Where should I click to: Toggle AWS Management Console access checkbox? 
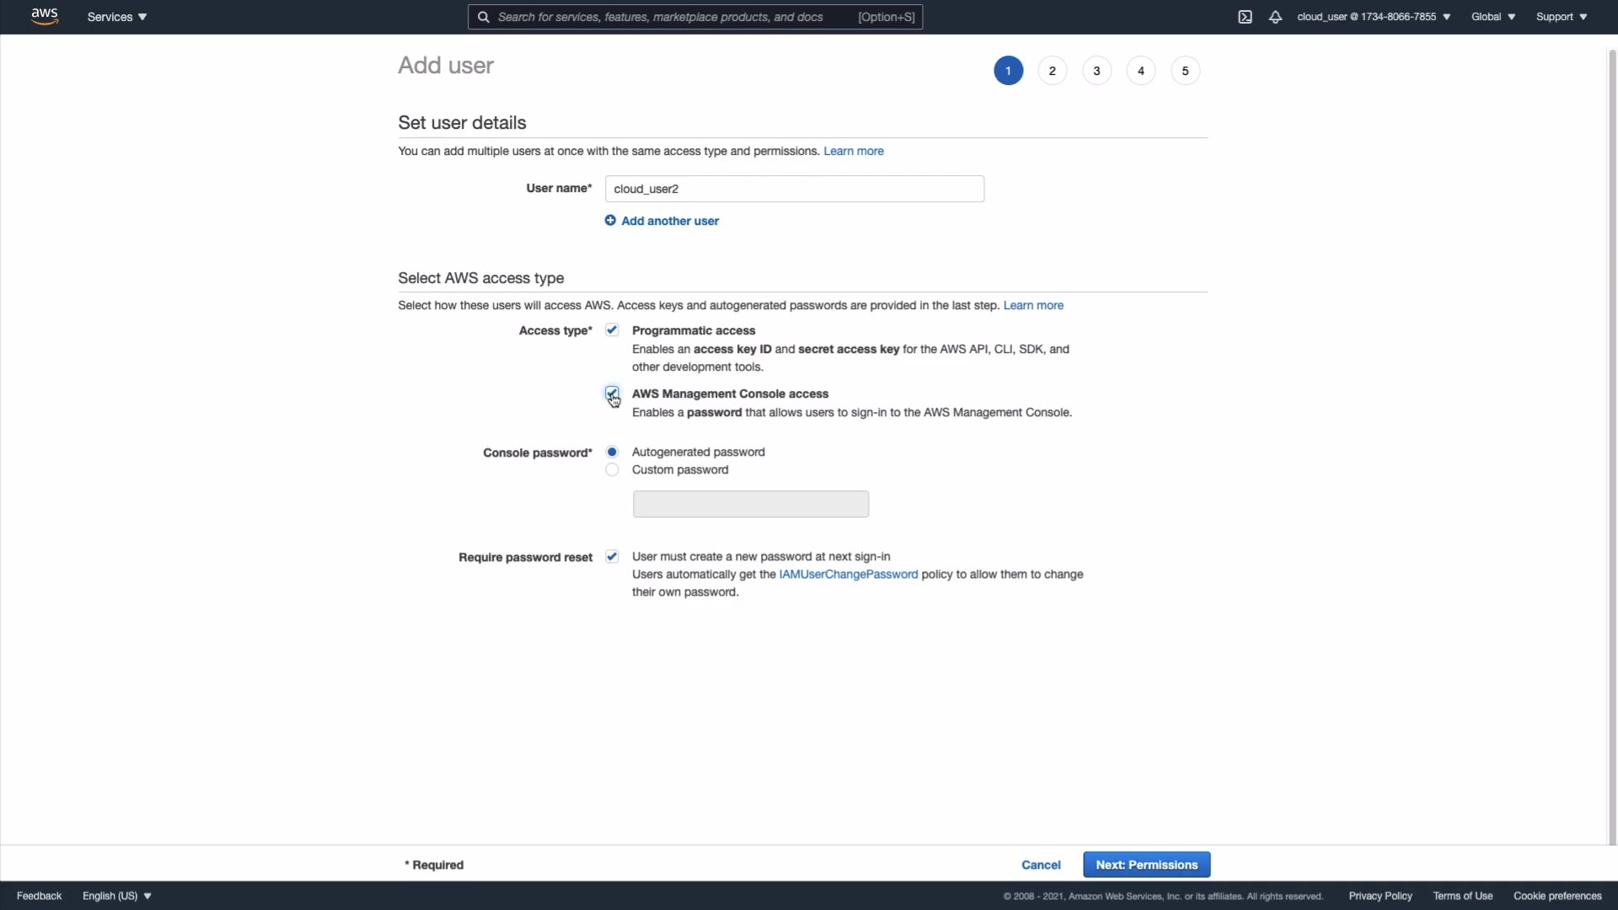click(x=612, y=393)
